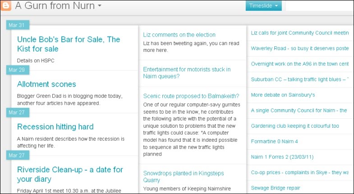Open Riverside Clean-up diary date post

point(70,174)
